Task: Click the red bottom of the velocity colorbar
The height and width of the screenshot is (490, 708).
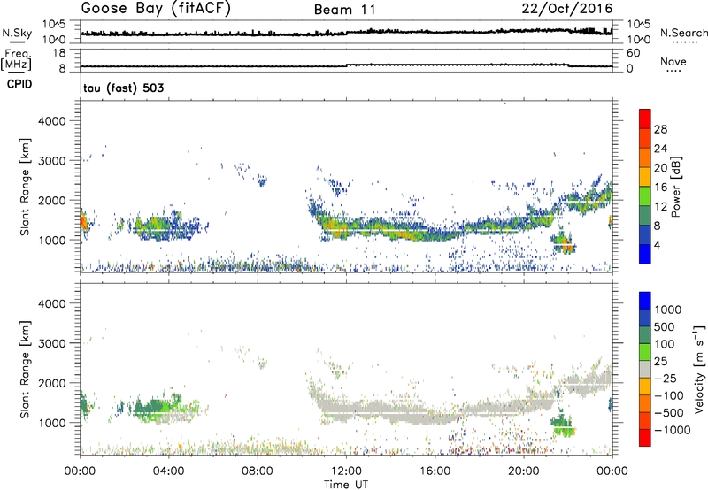Action: [645, 438]
